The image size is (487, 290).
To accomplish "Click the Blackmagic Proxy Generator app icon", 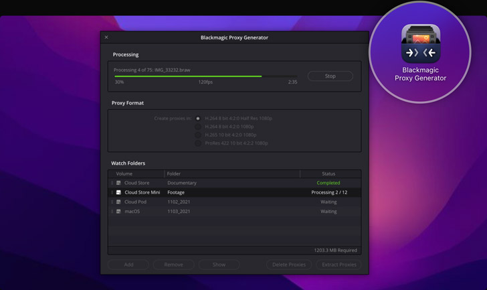I will click(420, 44).
